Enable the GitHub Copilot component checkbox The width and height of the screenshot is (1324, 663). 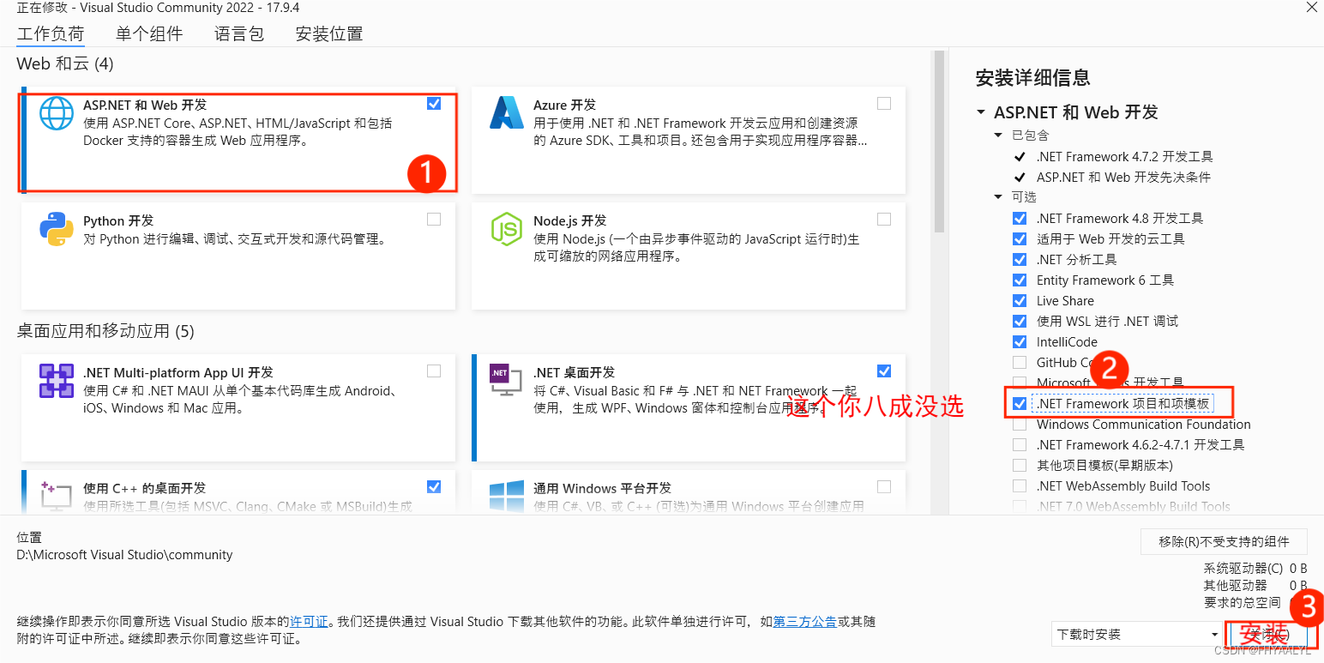(1020, 363)
